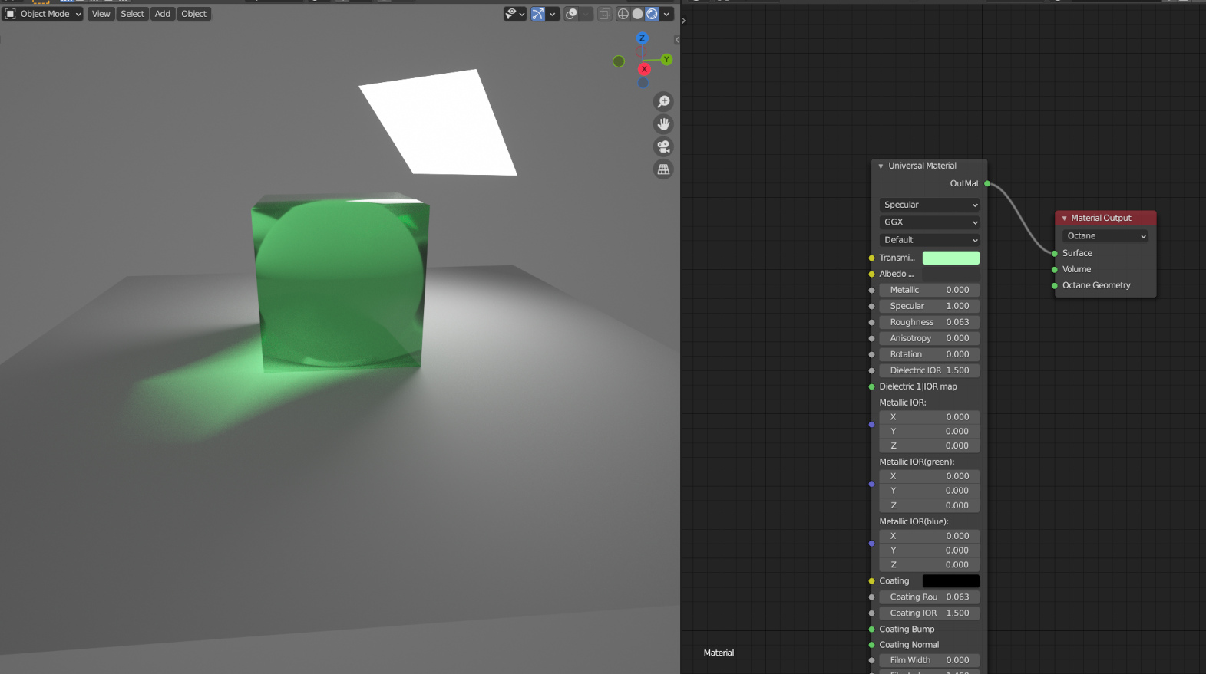Click the green cube in the viewport
1206x674 pixels.
pyautogui.click(x=340, y=284)
